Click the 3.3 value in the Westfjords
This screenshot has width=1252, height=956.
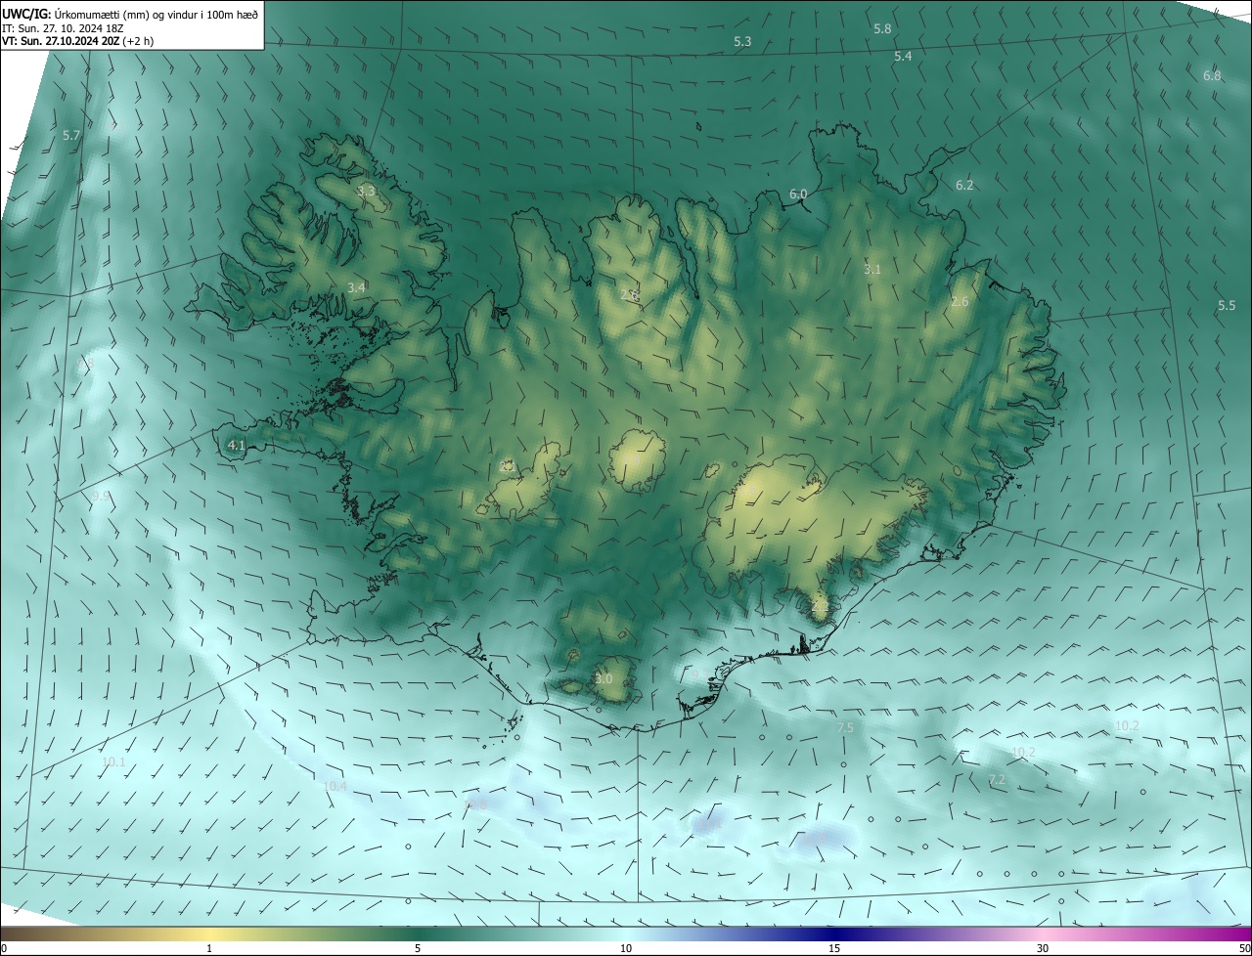[366, 192]
